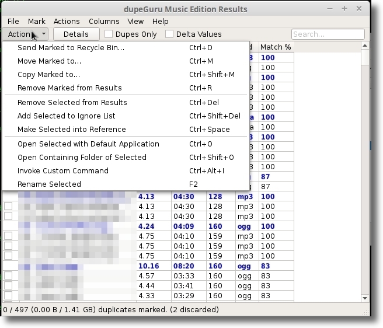Click the 03:29 time cell

[x=189, y=296]
